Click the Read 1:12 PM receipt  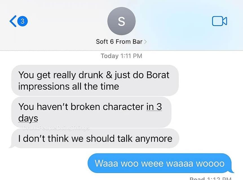click(211, 179)
